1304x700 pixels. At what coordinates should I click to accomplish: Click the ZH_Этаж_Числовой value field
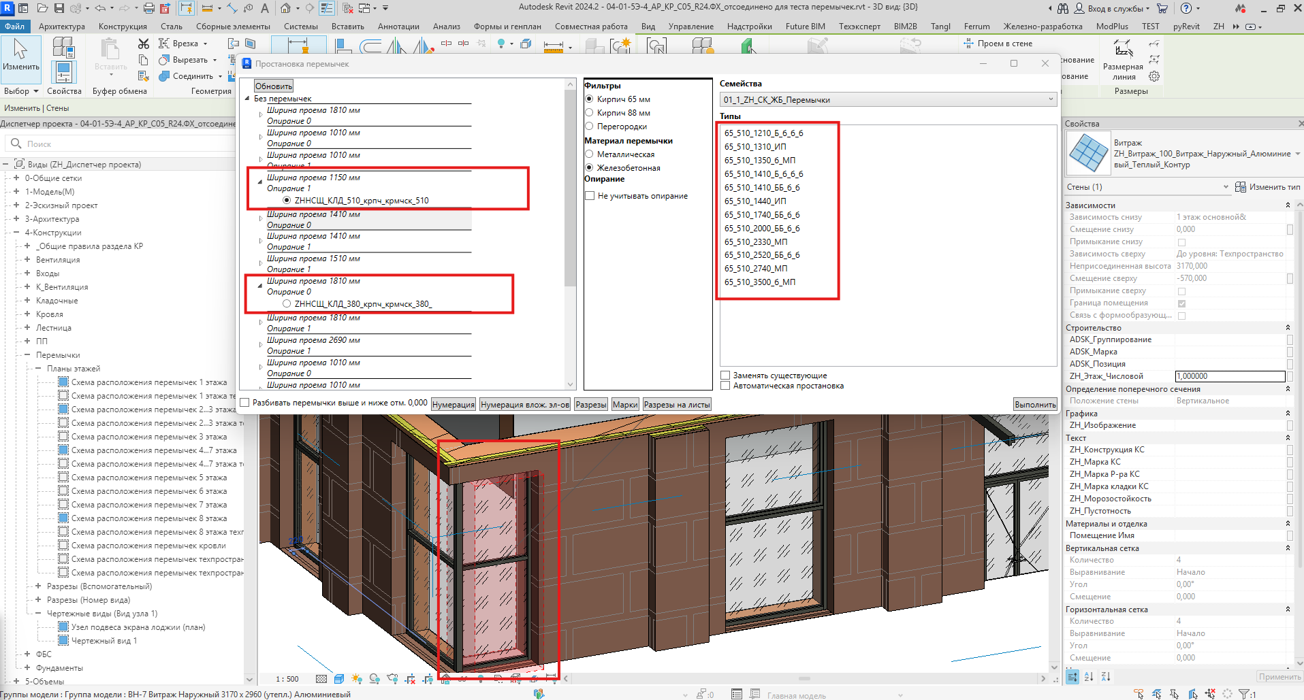tap(1230, 376)
